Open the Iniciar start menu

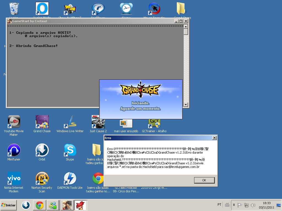tap(9, 205)
